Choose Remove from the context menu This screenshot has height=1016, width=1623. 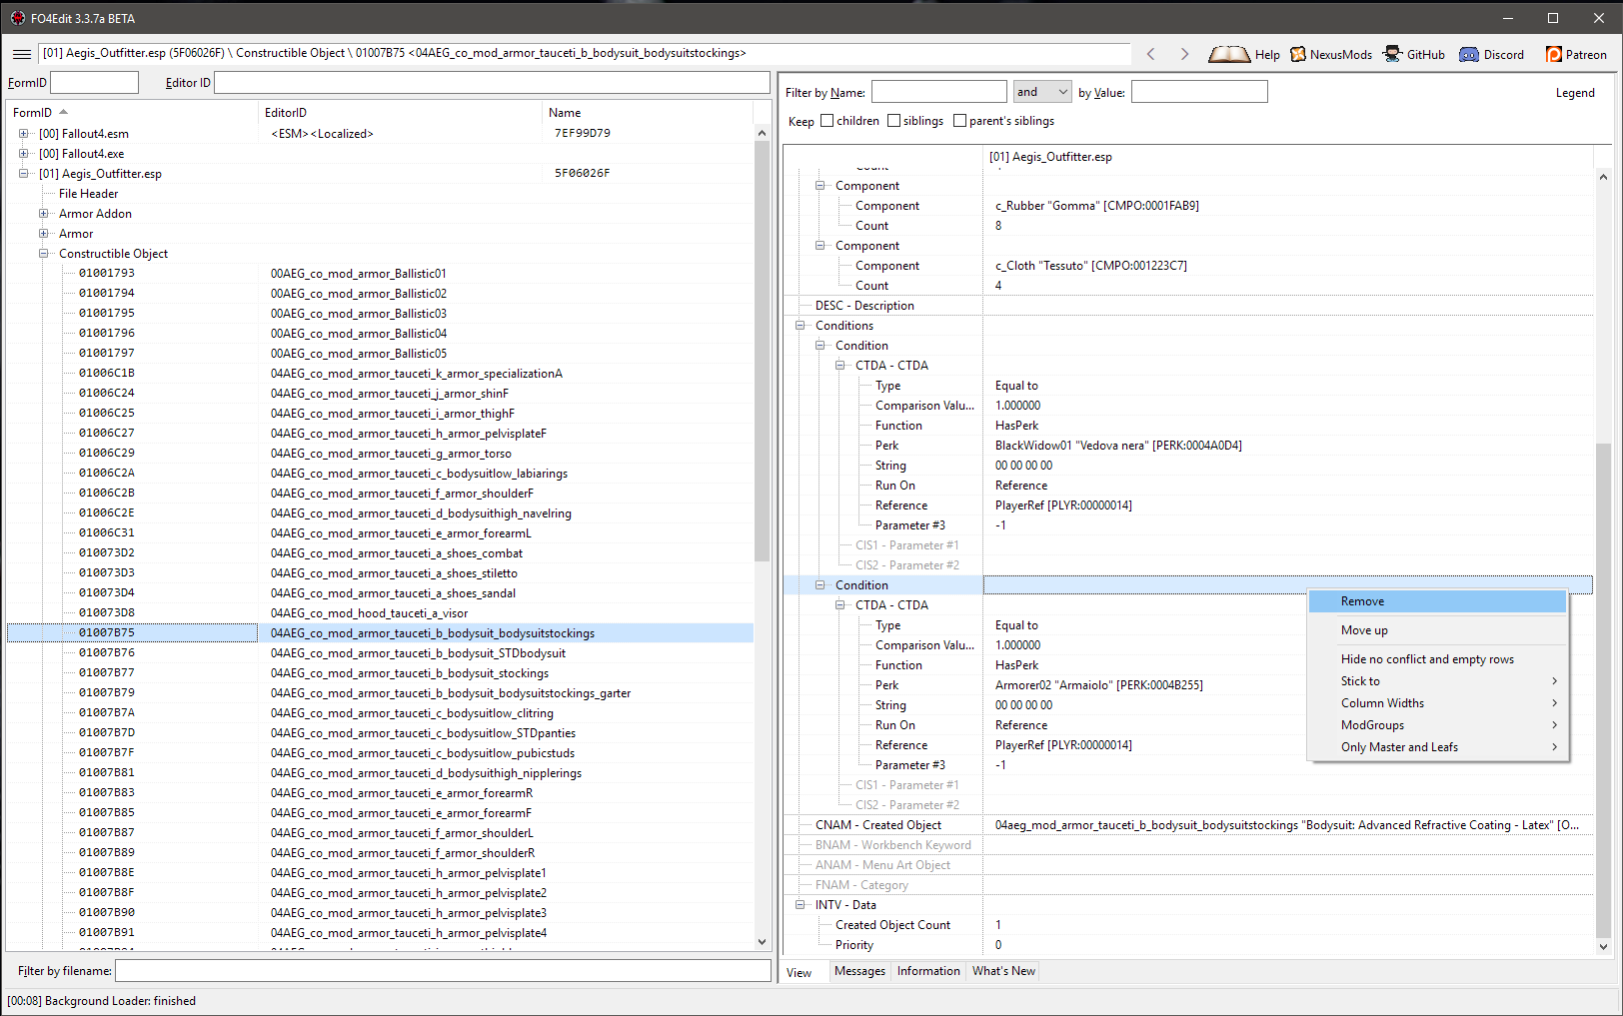pyautogui.click(x=1437, y=601)
